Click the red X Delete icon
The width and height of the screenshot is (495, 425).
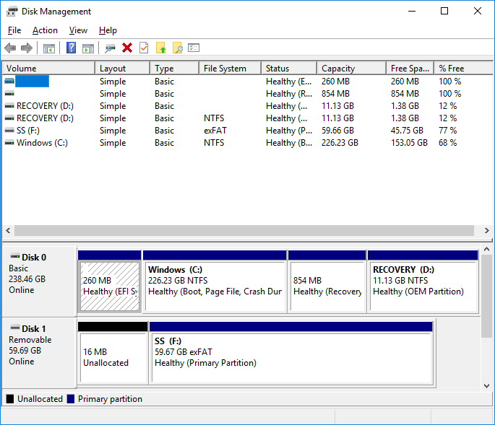pos(127,48)
